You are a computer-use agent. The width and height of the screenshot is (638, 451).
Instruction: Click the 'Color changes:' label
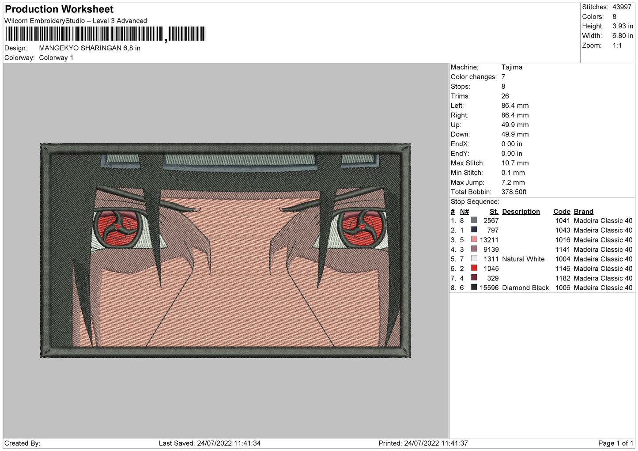(x=474, y=77)
